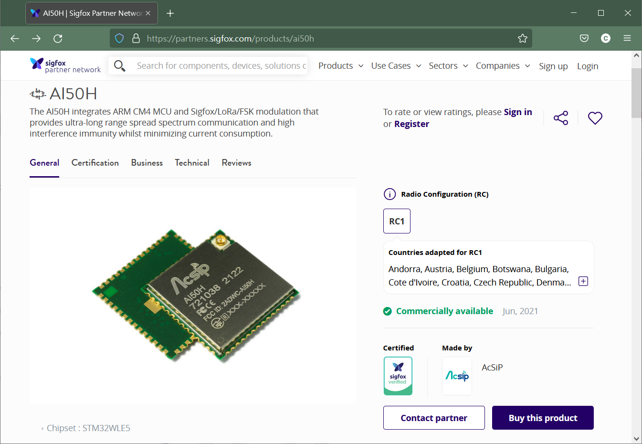Open tracking protection shield icon
This screenshot has width=642, height=444.
[x=119, y=39]
